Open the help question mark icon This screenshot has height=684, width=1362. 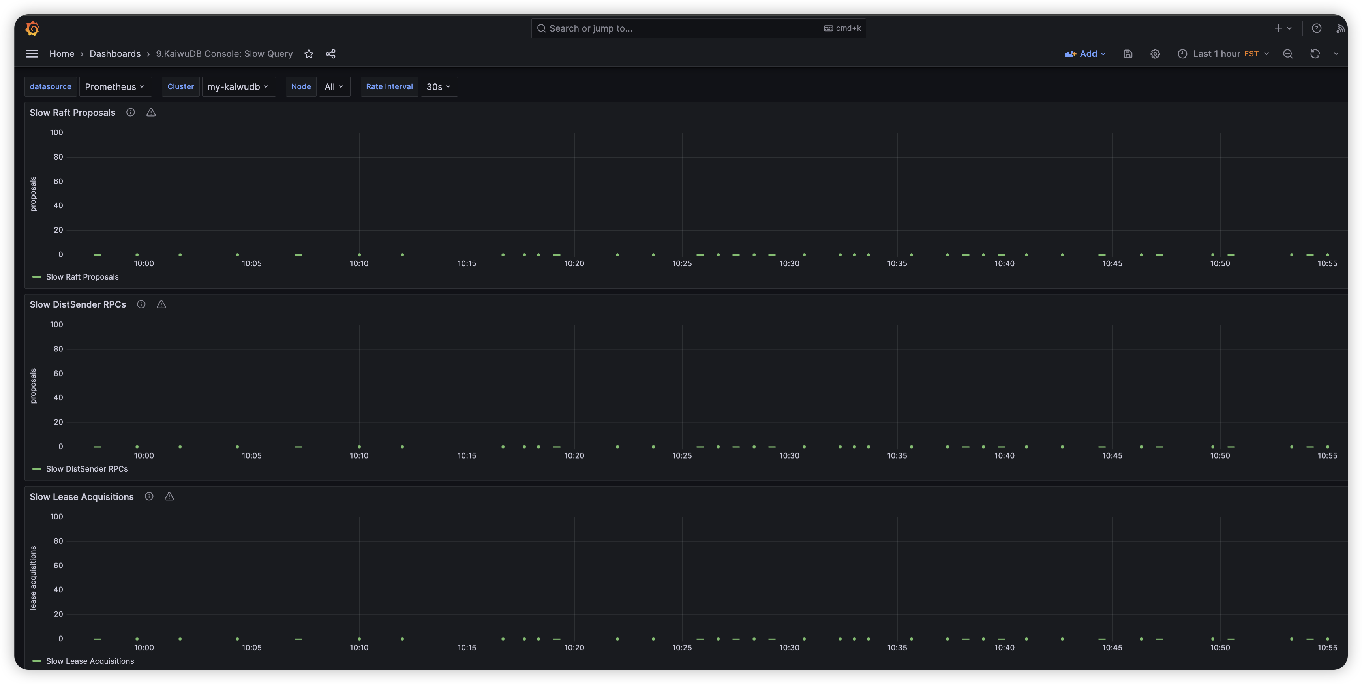tap(1317, 28)
